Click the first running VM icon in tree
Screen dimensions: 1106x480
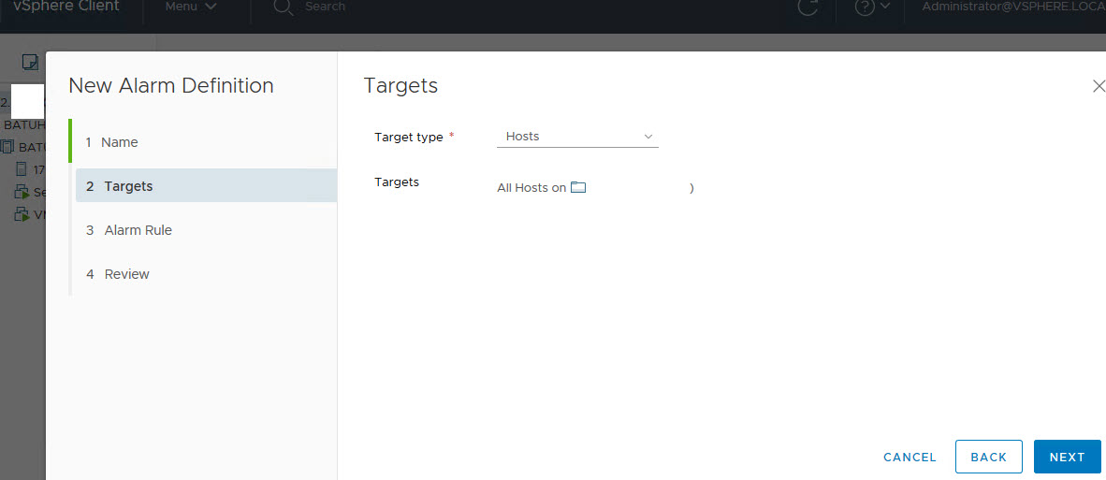(22, 192)
